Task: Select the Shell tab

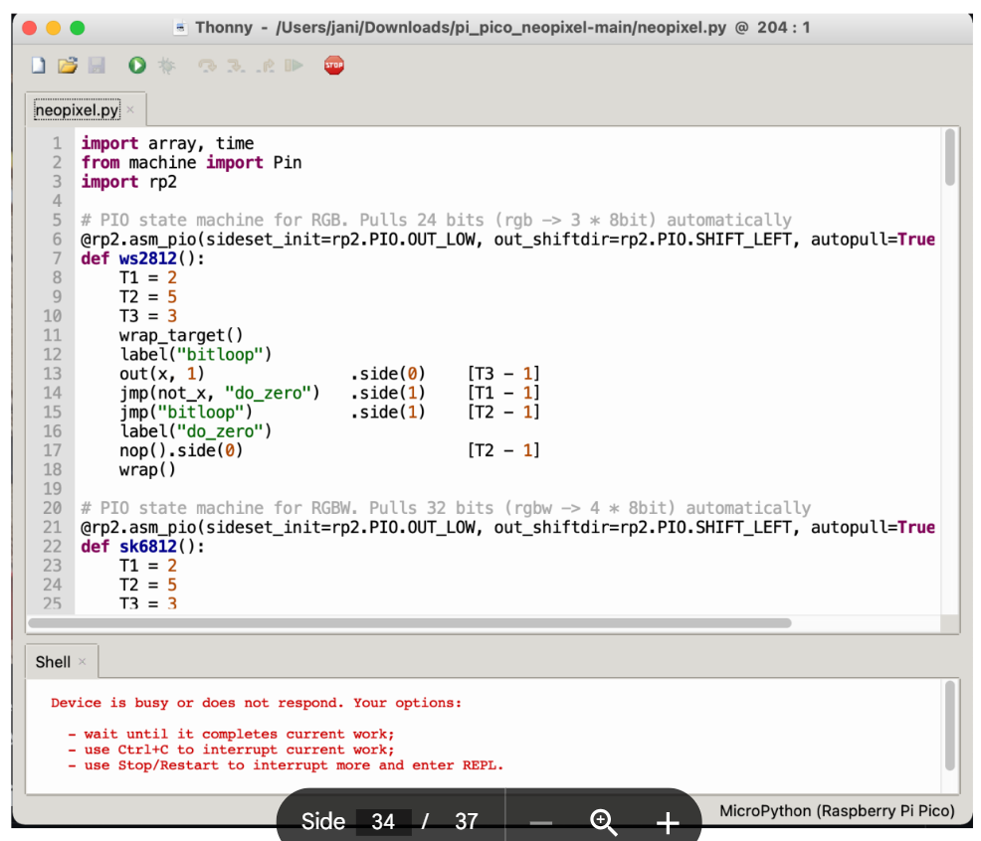Action: pos(53,662)
